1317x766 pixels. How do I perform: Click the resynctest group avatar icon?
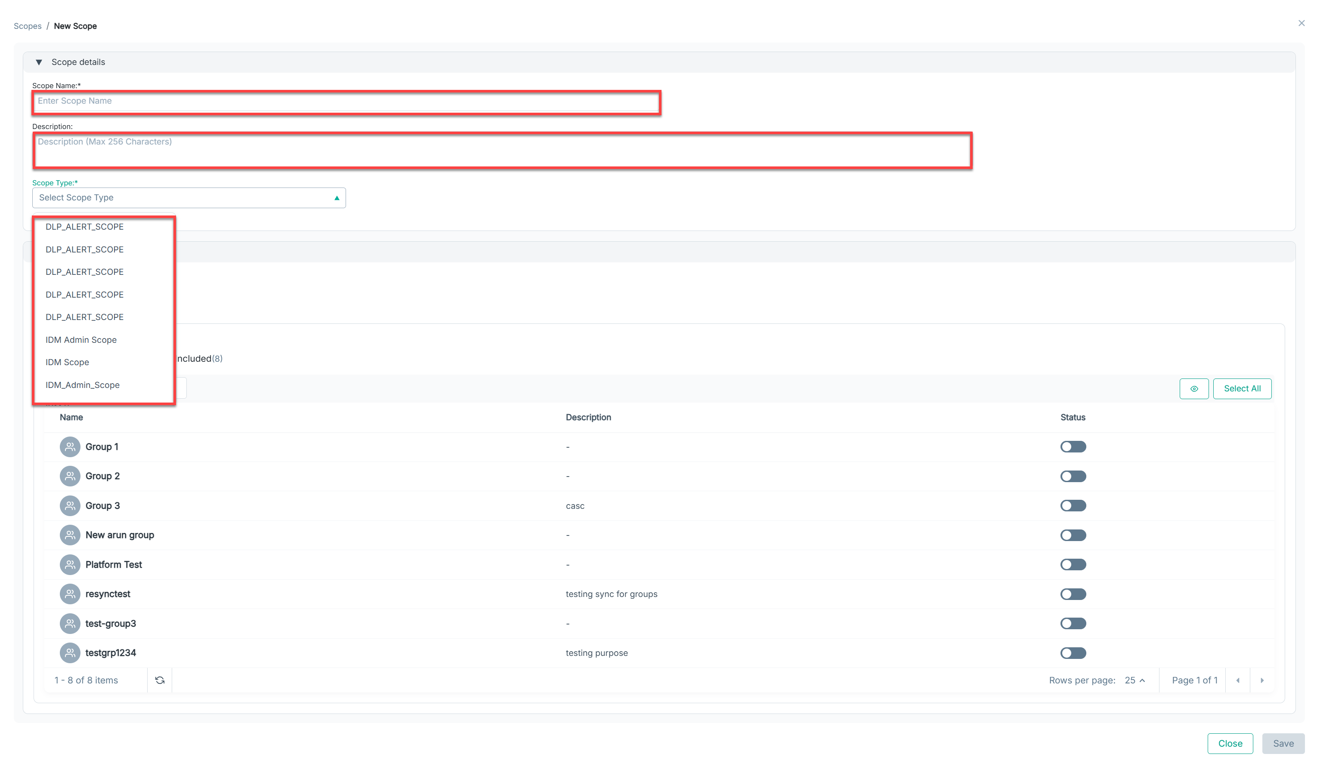pyautogui.click(x=70, y=594)
